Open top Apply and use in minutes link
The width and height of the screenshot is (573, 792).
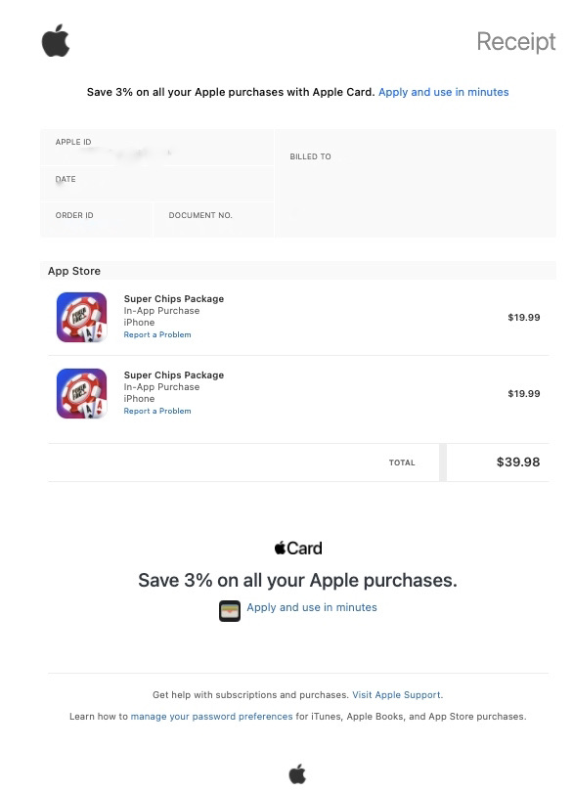tap(444, 92)
